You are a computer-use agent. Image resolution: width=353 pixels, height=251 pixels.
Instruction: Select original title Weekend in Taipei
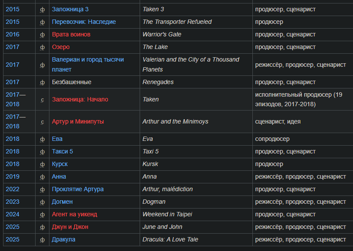tap(167, 214)
